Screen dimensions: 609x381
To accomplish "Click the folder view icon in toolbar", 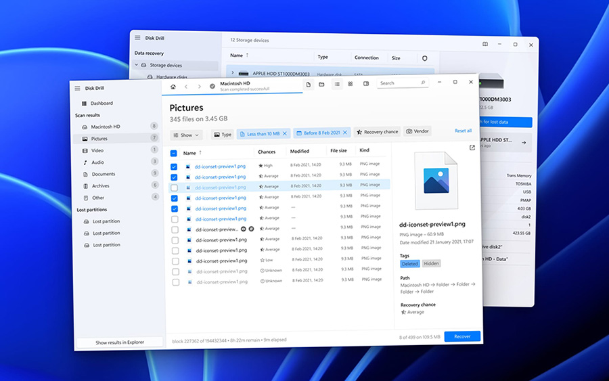I will coord(322,84).
